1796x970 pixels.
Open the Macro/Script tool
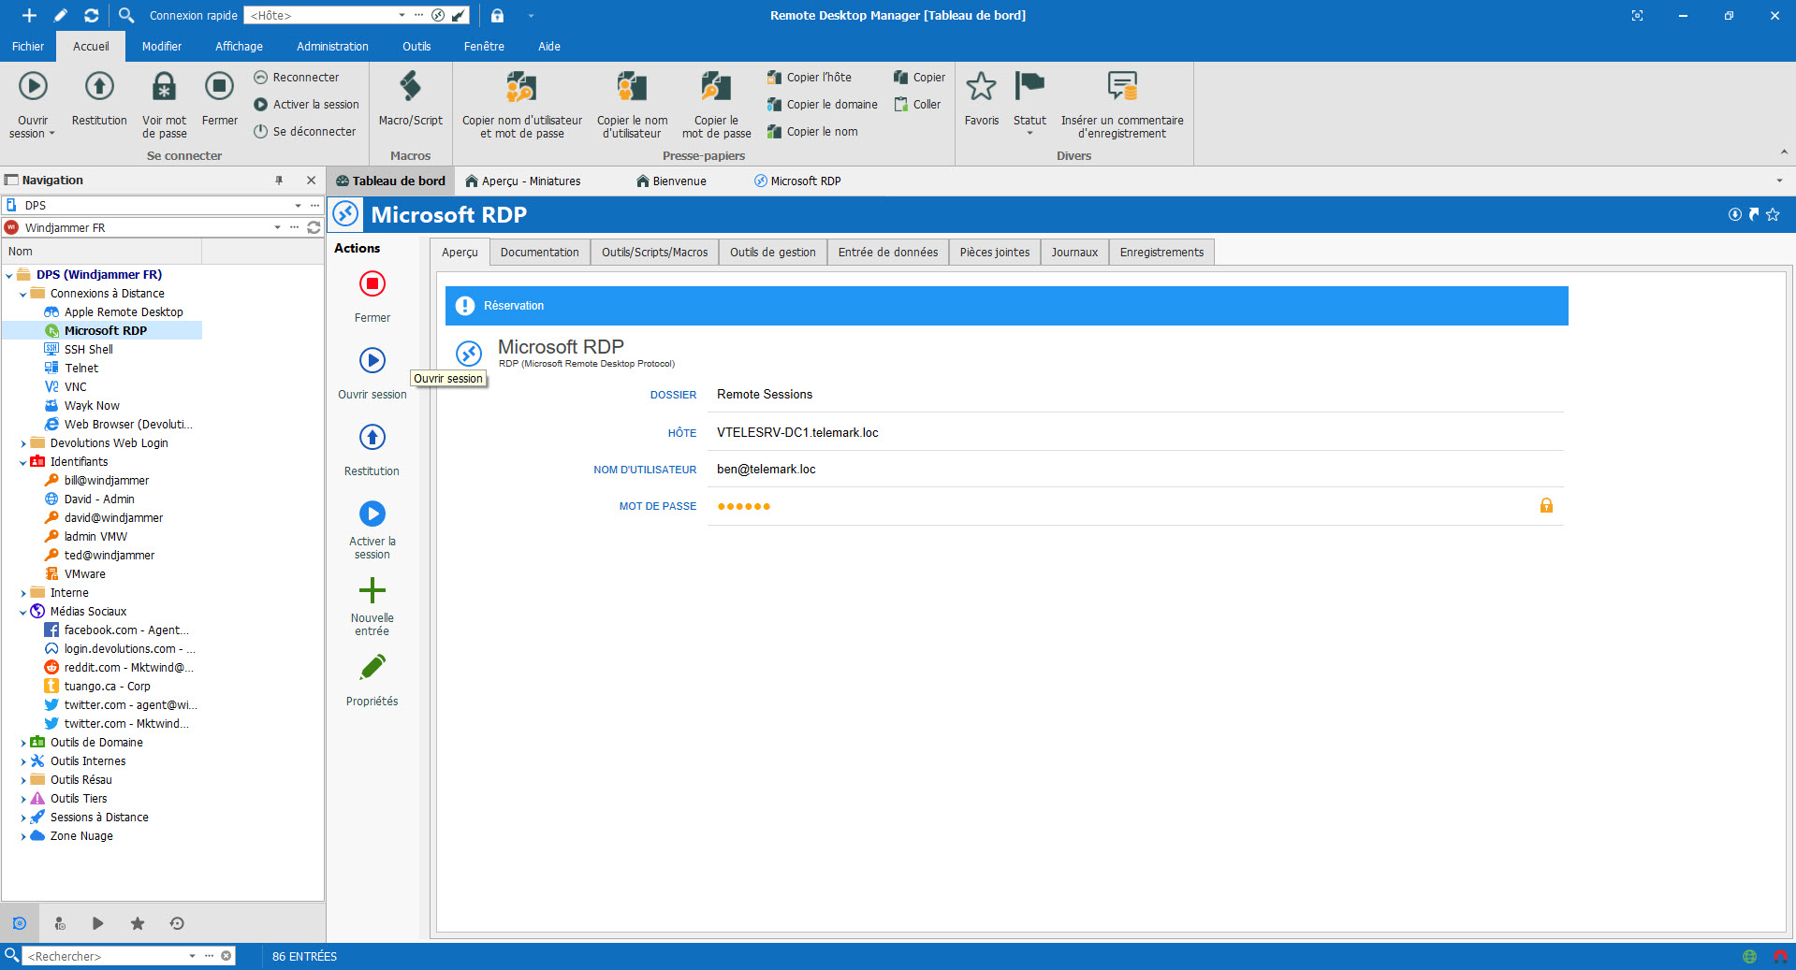tap(410, 87)
